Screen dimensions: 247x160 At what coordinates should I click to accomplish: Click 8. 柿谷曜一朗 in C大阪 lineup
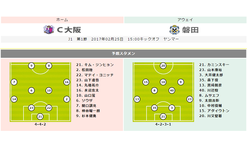coord(88,111)
